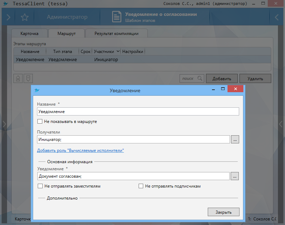Image resolution: width=285 pixels, height=225 pixels.
Task: Enable 'Не показывать в маршруте' checkbox
Action: coord(40,122)
